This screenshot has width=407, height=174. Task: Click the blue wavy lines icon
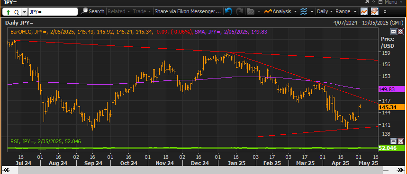pyautogui.click(x=303, y=11)
